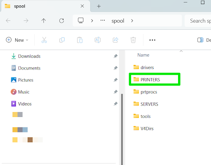
Task: Open the See more toolbar ellipsis menu
Action: [152, 40]
